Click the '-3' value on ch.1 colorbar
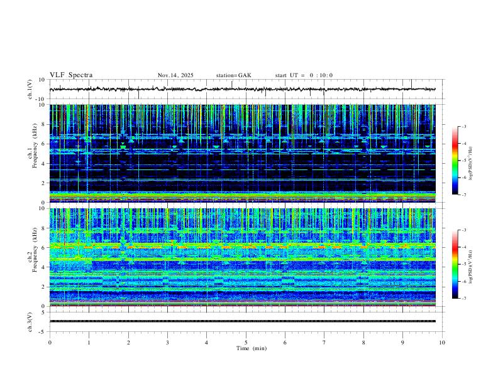Image resolution: width=498 pixels, height=384 pixels. click(x=463, y=126)
